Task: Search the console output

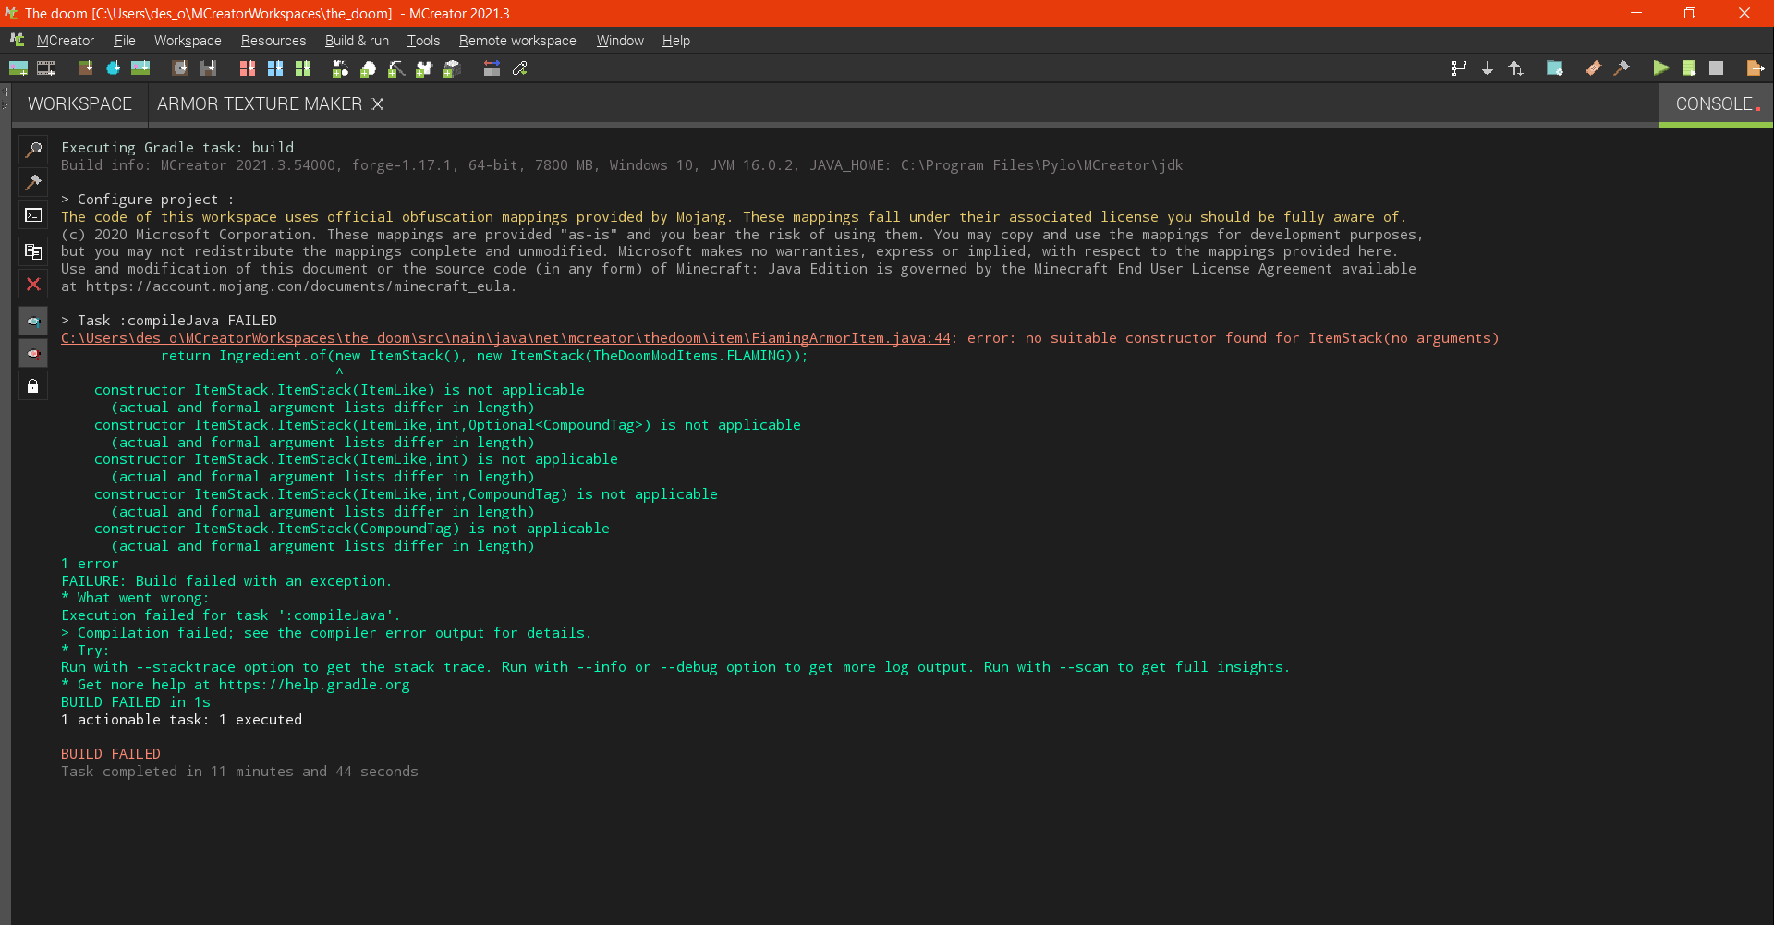Action: [x=34, y=149]
